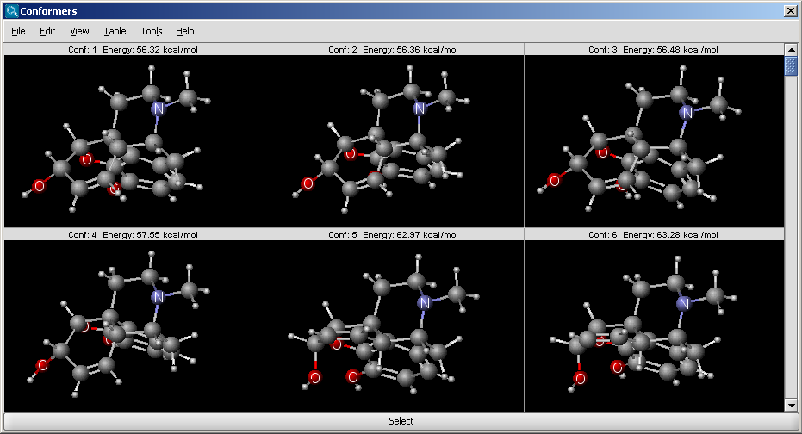Click scrollbar down arrow
Screen dimensions: 802x434
pyautogui.click(x=790, y=405)
